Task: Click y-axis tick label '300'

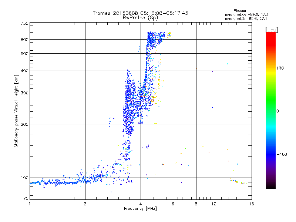Action: [24, 93]
